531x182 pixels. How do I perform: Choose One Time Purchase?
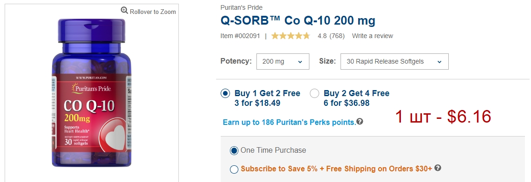pyautogui.click(x=234, y=150)
